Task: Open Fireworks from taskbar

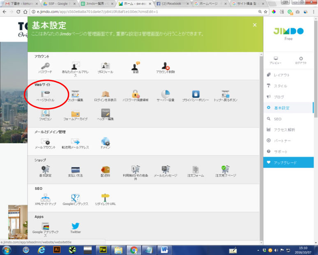Action: tap(103, 250)
